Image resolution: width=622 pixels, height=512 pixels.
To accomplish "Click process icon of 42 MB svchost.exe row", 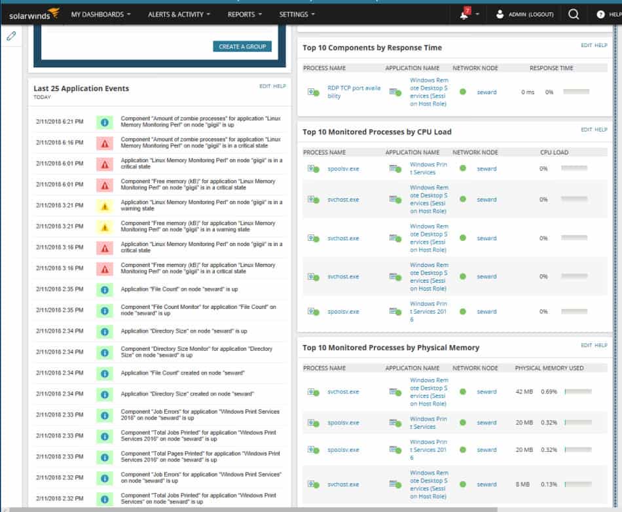I will 314,392.
